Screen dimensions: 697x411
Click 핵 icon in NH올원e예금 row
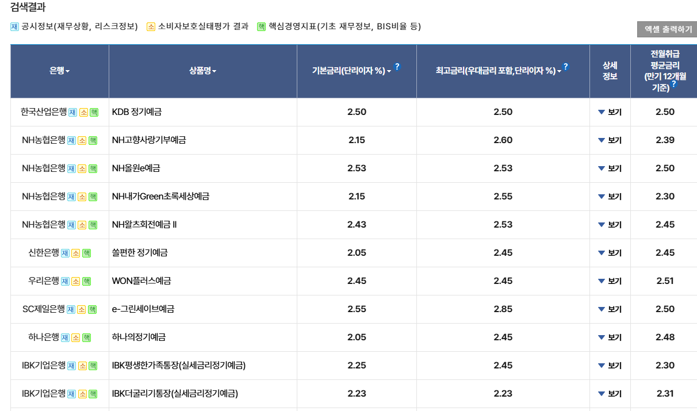93,169
